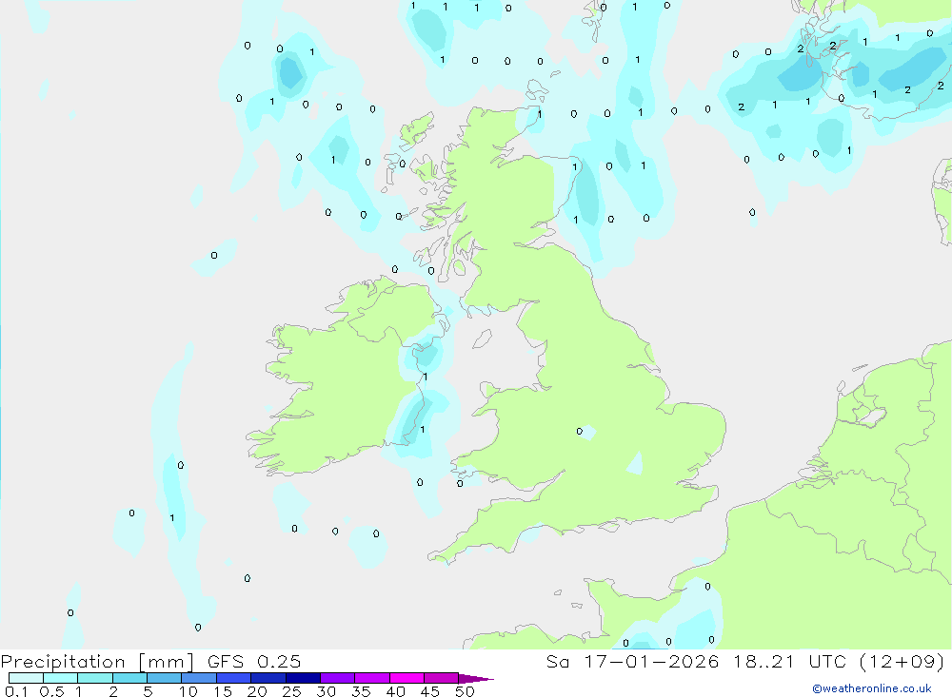Screen dimensions: 952x697
Task: Click the "45" legend scale label
Action: pos(430,691)
